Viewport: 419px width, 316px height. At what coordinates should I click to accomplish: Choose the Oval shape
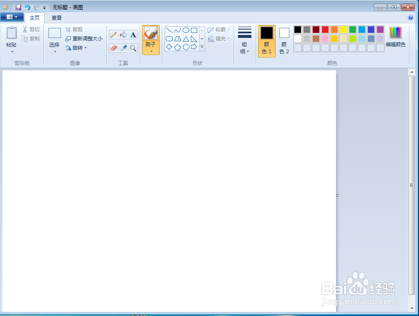(x=186, y=30)
